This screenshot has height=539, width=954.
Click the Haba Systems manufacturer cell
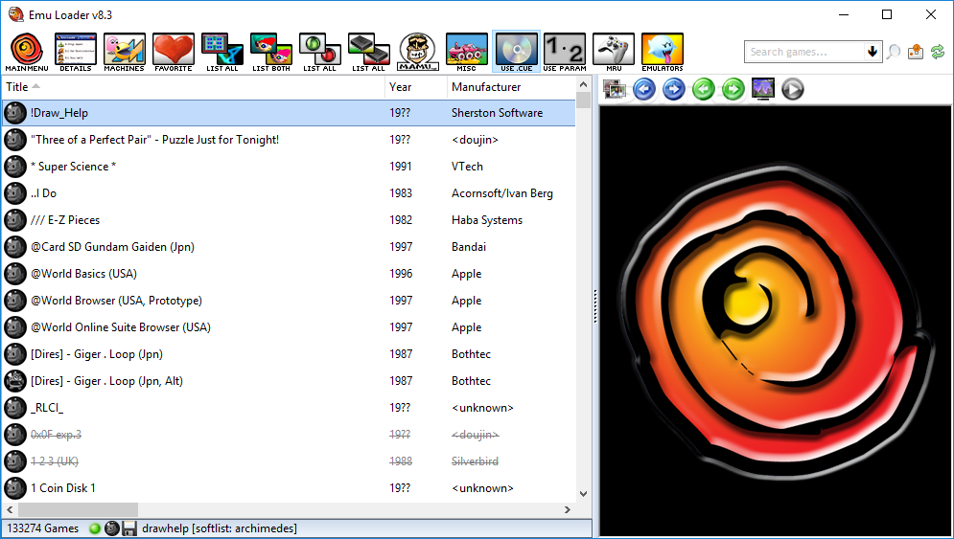coord(487,220)
